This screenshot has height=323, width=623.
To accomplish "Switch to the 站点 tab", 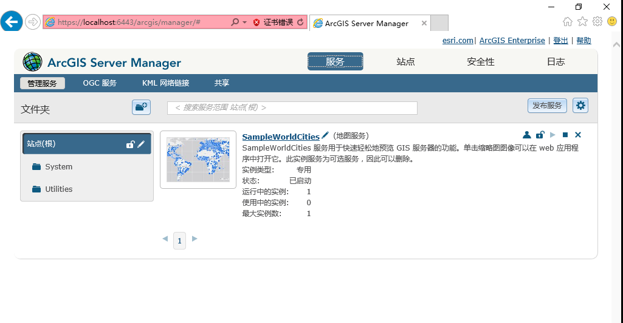I will 405,61.
